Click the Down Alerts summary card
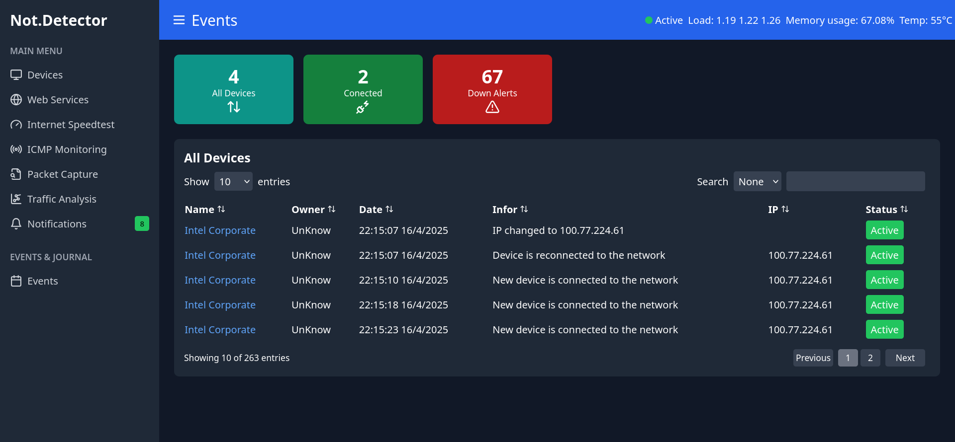 (x=492, y=89)
